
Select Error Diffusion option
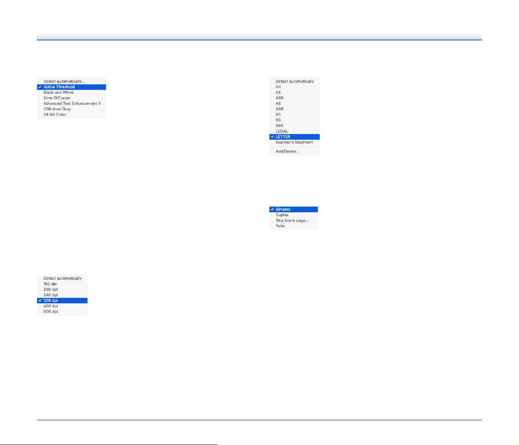71,98
